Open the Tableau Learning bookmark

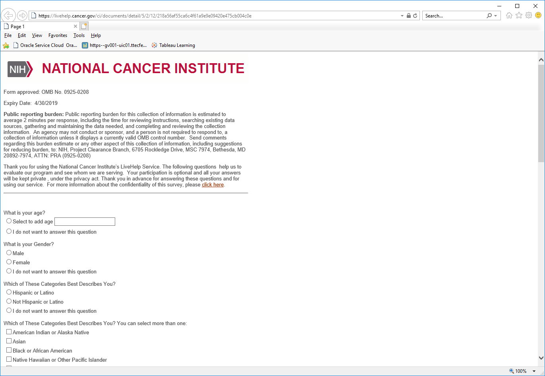point(173,45)
